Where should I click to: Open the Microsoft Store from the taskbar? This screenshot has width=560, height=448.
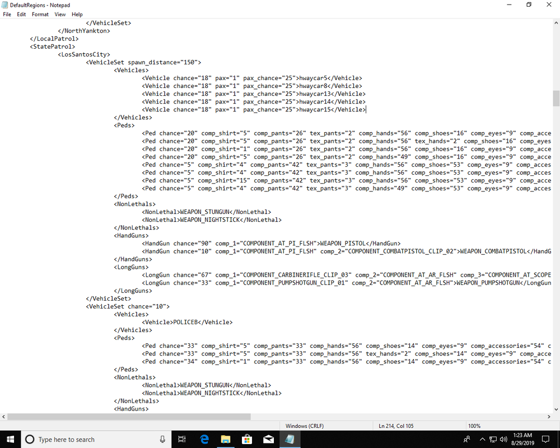(246, 439)
